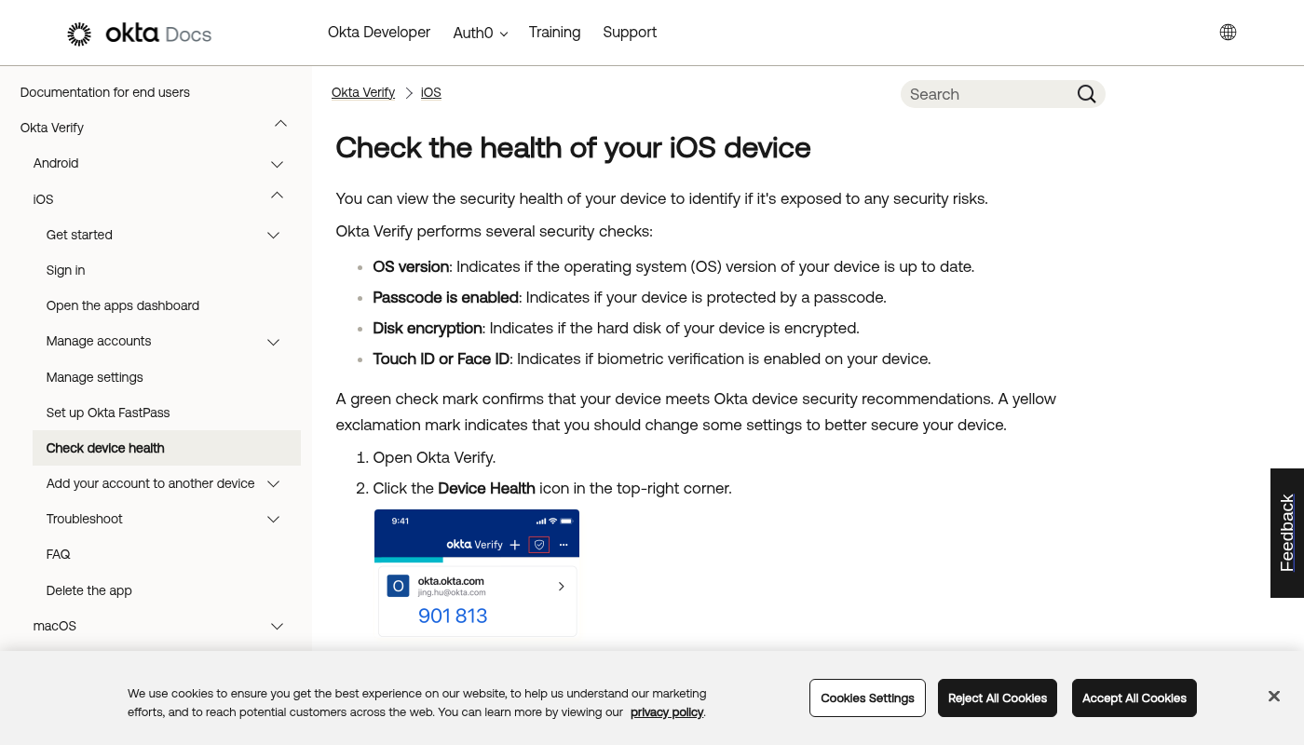Click the Okta Verify breadcrumb link

pos(363,93)
